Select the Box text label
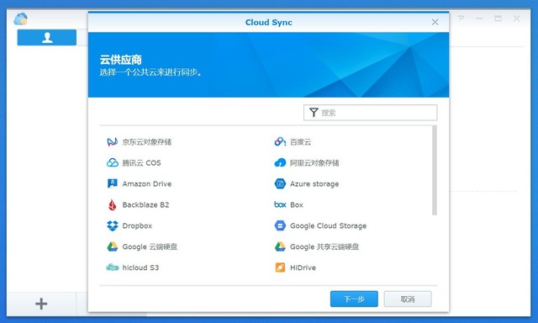 [x=297, y=204]
